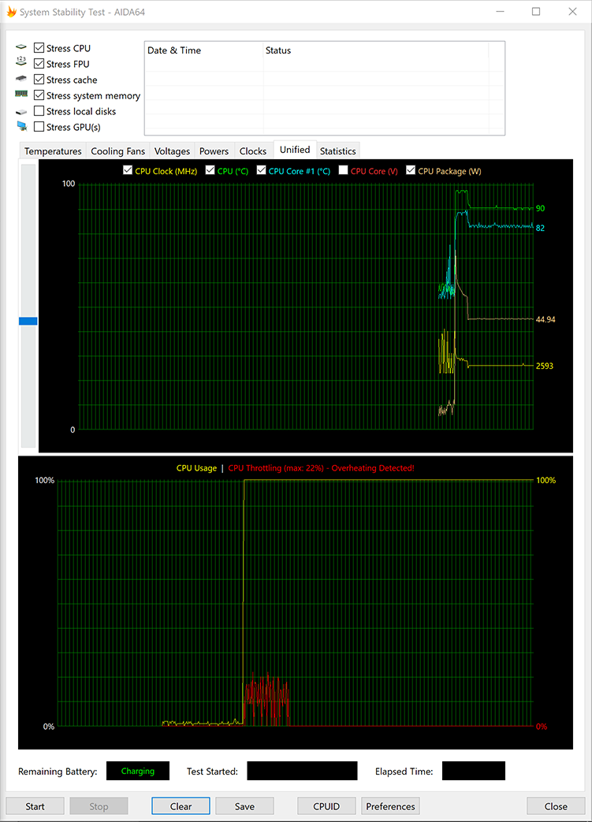
Task: Click the Status column header
Action: 375,50
